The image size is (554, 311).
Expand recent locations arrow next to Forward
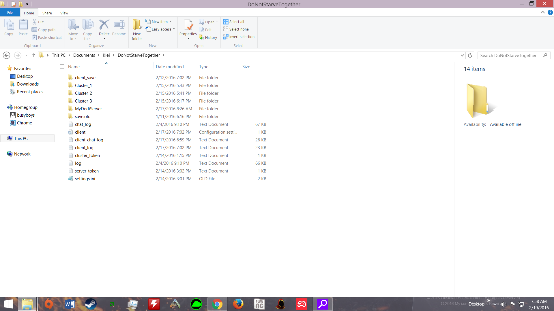26,55
